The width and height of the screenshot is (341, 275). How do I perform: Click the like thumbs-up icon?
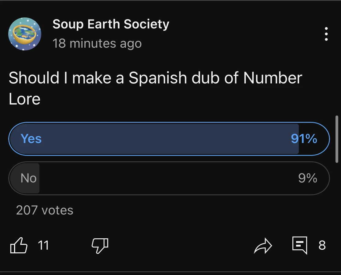pos(18,245)
